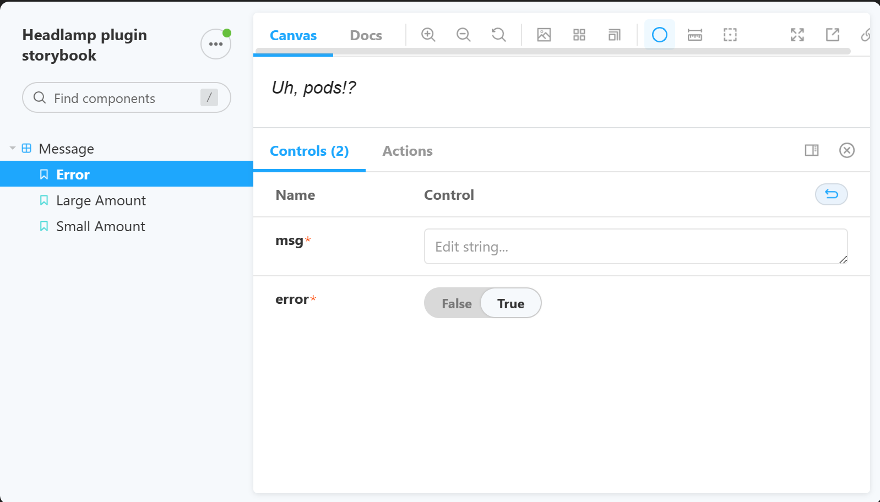Open the Controls (2) tab

pos(309,151)
